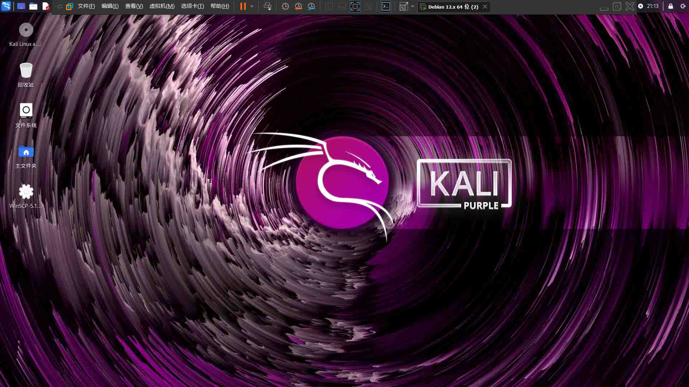This screenshot has height=387, width=689.
Task: Select the 回收站 trash desktop icon
Action: coord(26,71)
